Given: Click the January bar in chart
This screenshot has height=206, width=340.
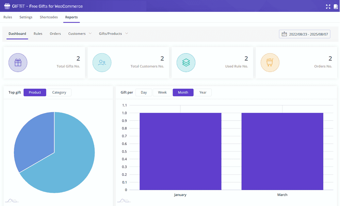Looking at the screenshot, I should coord(180,152).
